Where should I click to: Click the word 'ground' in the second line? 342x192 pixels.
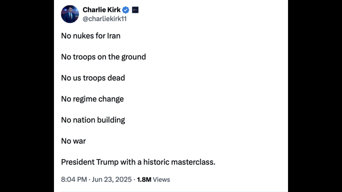(134, 57)
